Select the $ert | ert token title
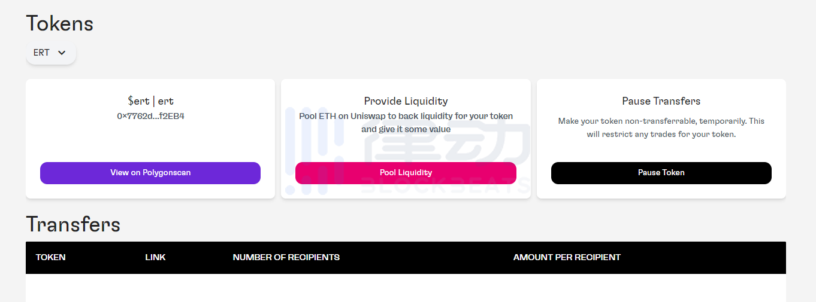 [150, 101]
